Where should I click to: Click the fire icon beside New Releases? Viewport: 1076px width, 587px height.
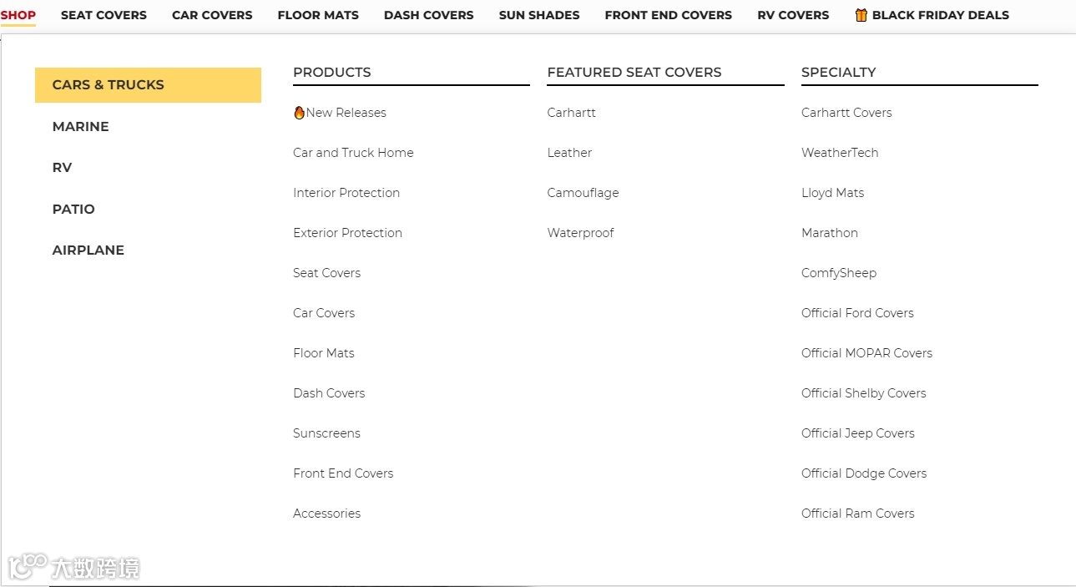pos(299,113)
